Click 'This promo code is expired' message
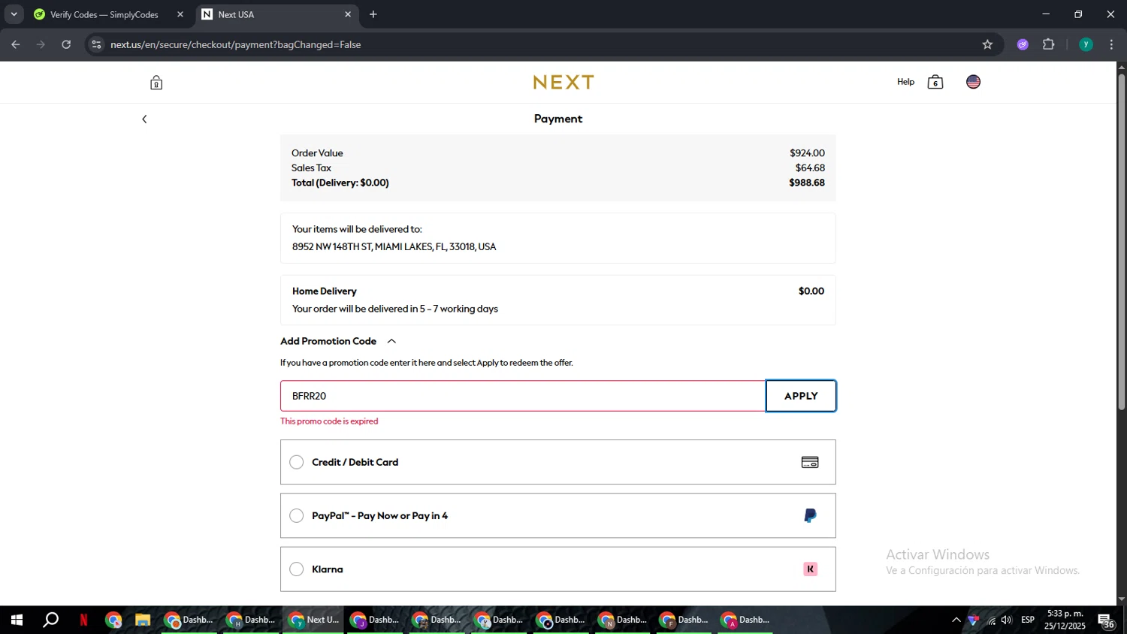The height and width of the screenshot is (634, 1127). pos(329,421)
